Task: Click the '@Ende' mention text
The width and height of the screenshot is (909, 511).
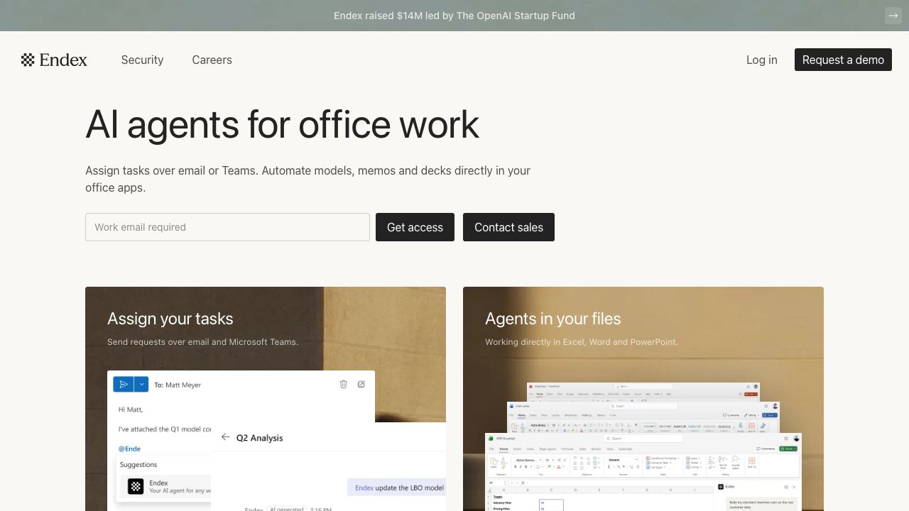Action: point(129,449)
